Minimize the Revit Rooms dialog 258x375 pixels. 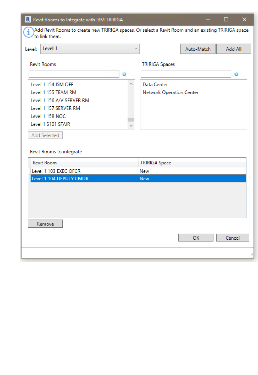point(208,20)
